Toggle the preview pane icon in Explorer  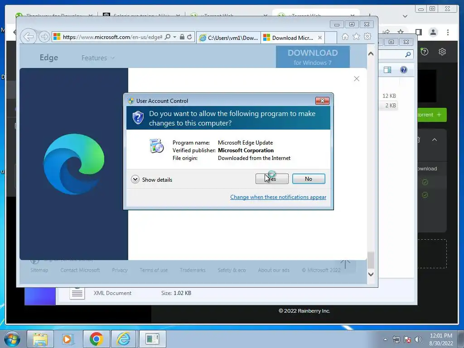387,70
